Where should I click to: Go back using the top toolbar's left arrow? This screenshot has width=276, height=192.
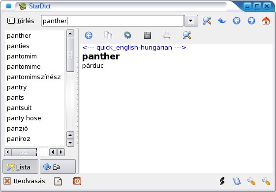(237, 21)
